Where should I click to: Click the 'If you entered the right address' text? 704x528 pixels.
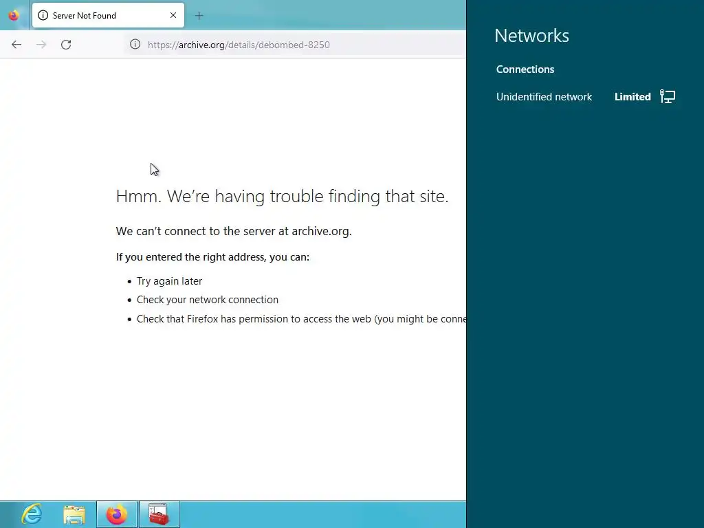[212, 257]
